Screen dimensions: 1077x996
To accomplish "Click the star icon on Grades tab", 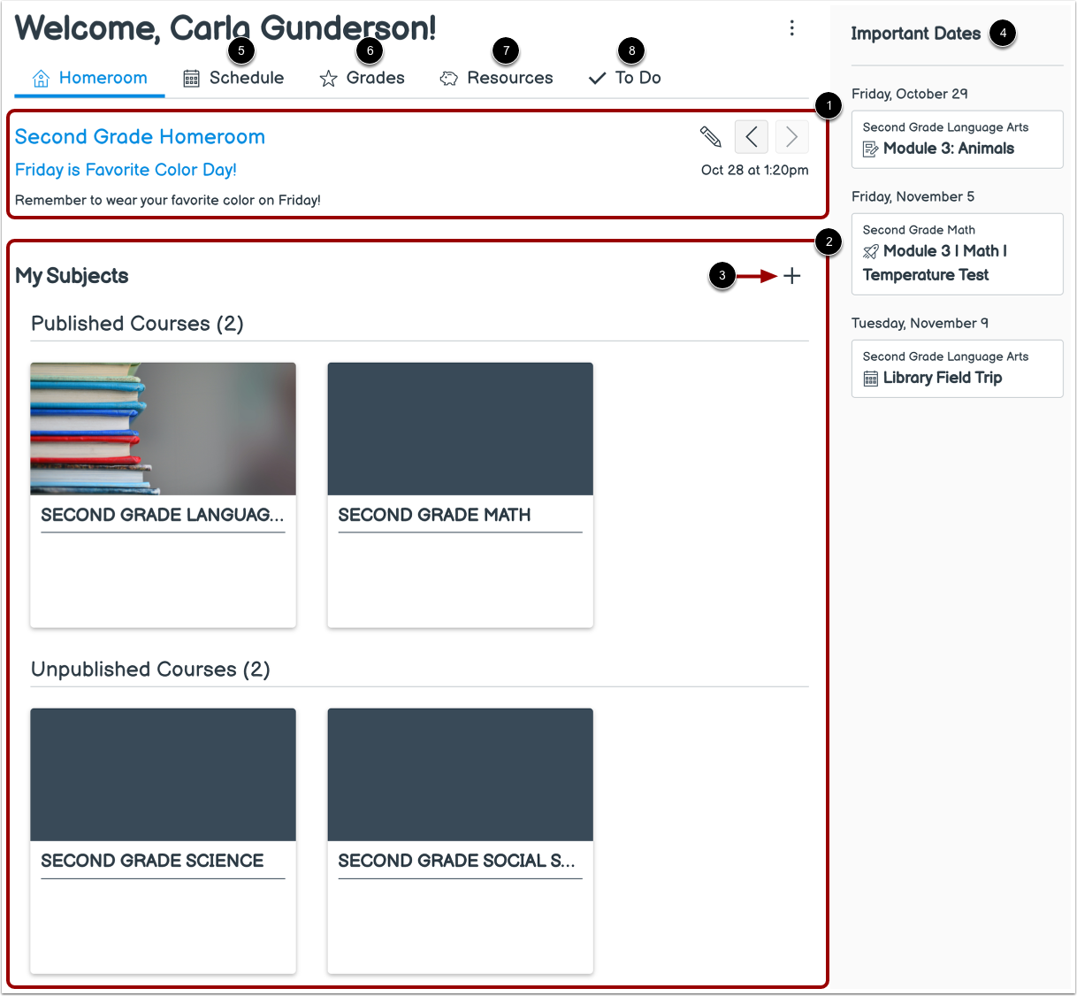I will point(328,79).
